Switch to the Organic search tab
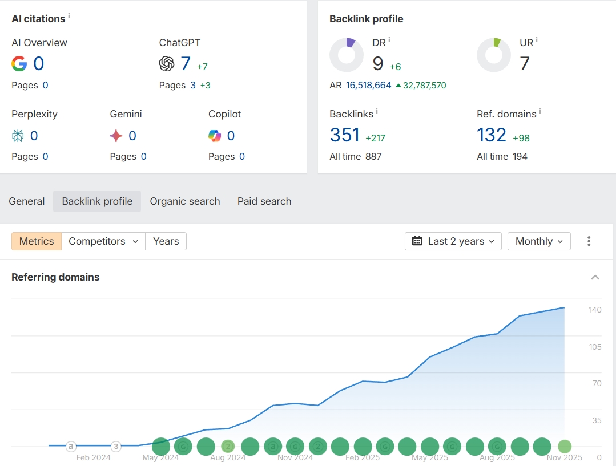The height and width of the screenshot is (466, 616). [x=185, y=201]
